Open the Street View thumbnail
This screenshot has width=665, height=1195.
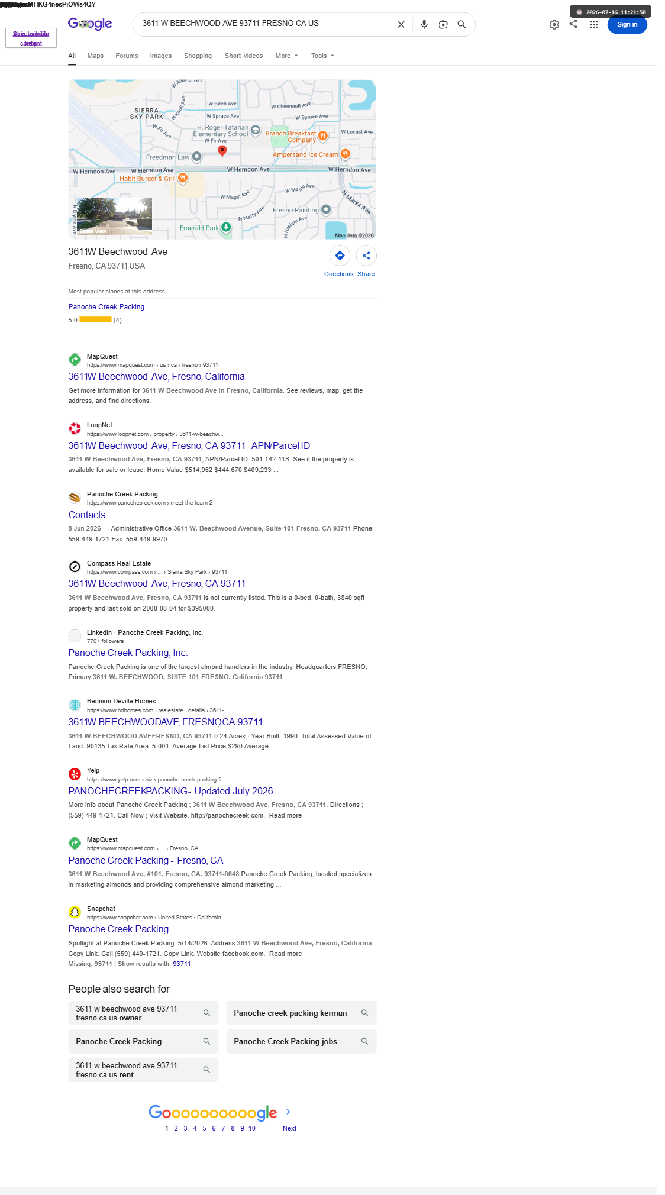click(x=115, y=217)
